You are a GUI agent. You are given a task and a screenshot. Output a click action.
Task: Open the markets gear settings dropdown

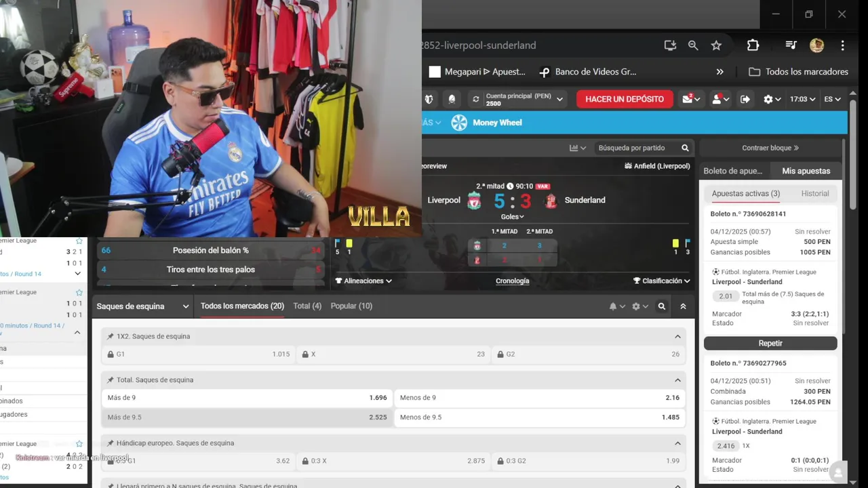[639, 306]
